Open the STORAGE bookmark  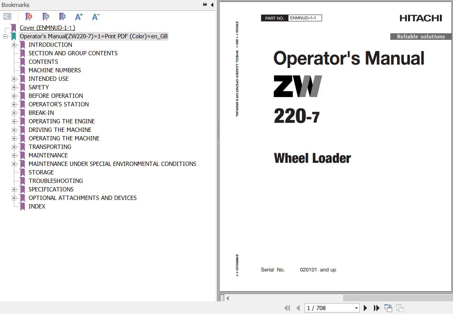41,172
